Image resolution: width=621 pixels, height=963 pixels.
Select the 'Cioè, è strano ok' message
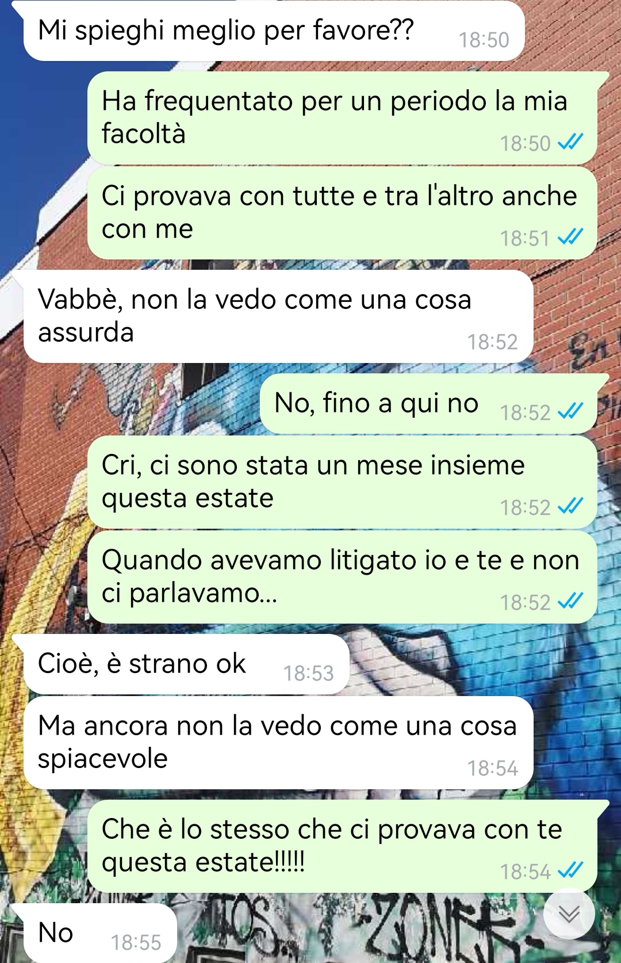click(x=186, y=664)
